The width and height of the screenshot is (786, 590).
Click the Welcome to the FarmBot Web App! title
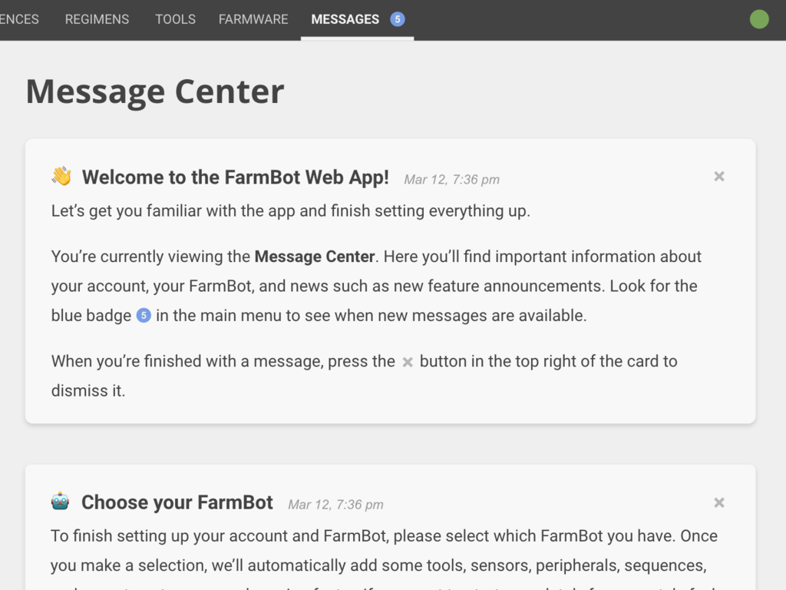pyautogui.click(x=236, y=177)
